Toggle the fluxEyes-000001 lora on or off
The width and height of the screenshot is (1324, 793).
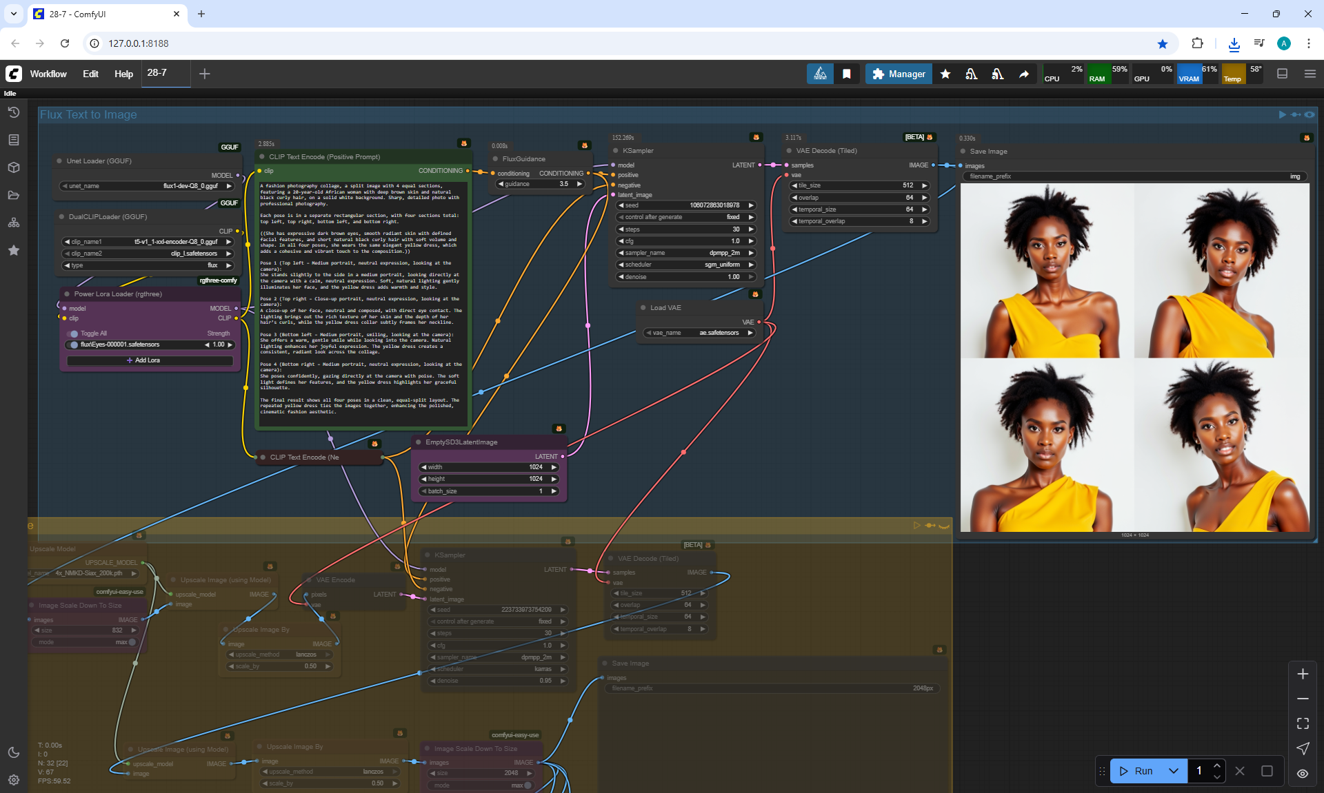[x=73, y=344]
